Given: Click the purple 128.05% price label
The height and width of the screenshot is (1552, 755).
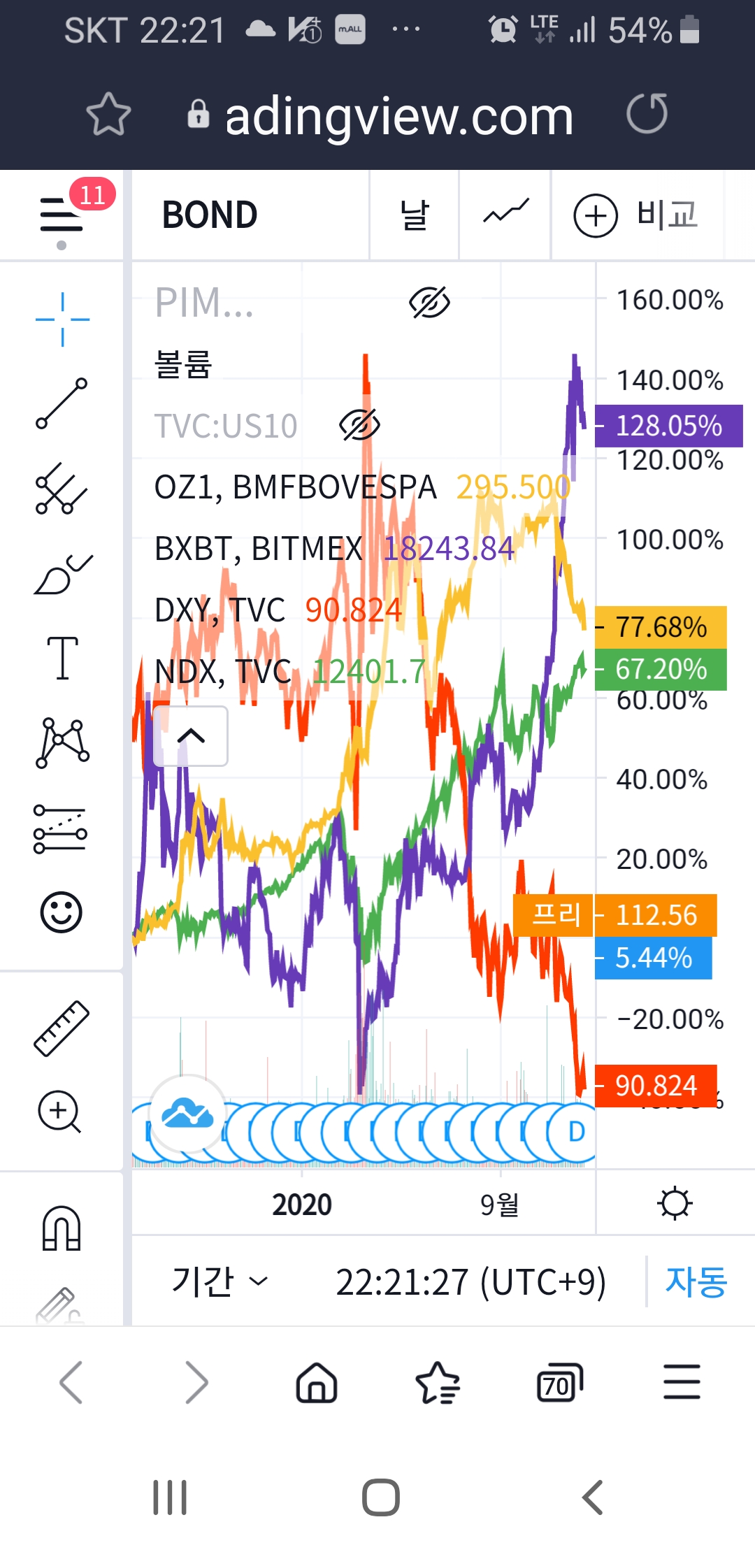Looking at the screenshot, I should coord(668,426).
